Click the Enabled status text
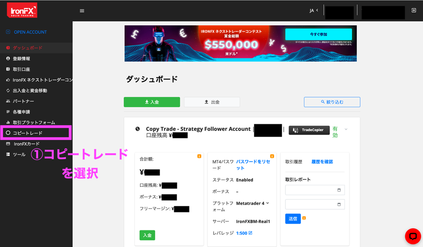Screen dimensions: 423x247 (244, 180)
